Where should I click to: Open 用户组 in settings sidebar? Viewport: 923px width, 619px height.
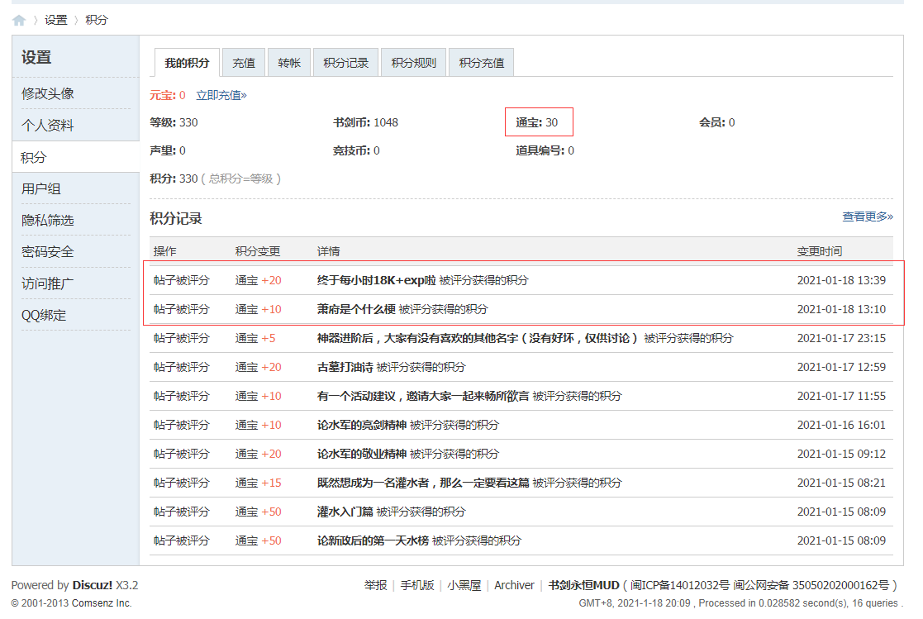41,189
